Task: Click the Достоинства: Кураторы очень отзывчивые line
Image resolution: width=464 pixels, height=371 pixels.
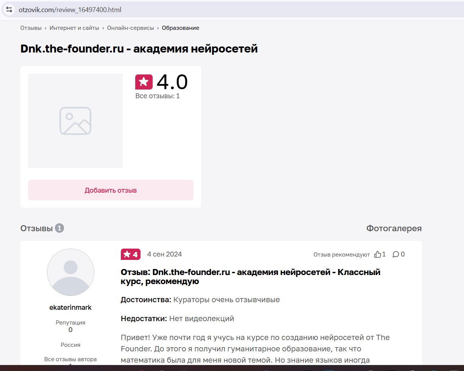Action: [200, 300]
